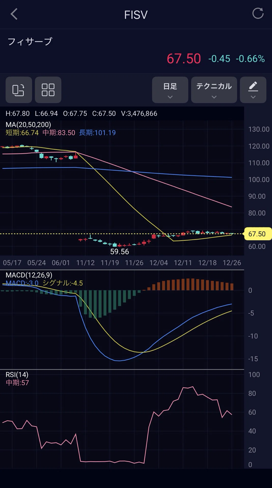
Task: Select the RSI(14) indicator label
Action: 17,375
